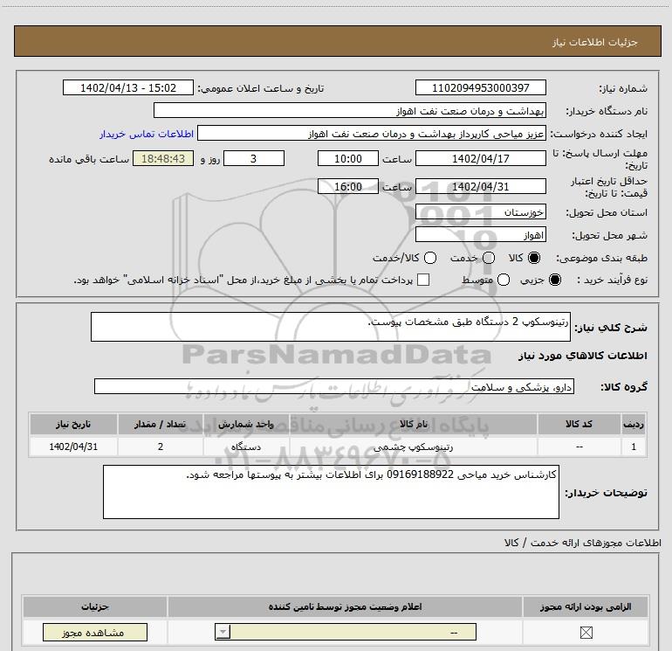Click the مشاهده مجوز button
672x651 pixels.
point(95,632)
